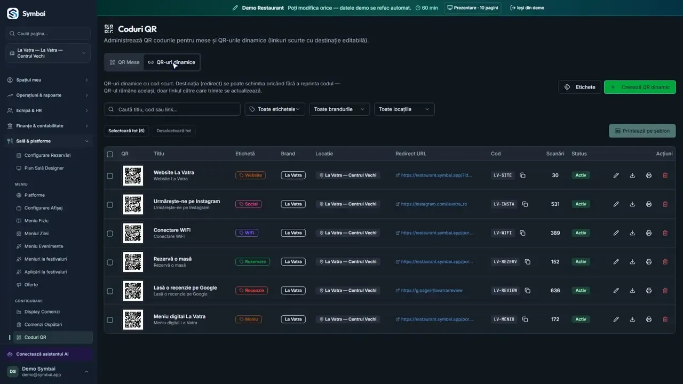Screen dimensions: 683x384
Task: Click the Symbai logo icon
Action: 12,13
